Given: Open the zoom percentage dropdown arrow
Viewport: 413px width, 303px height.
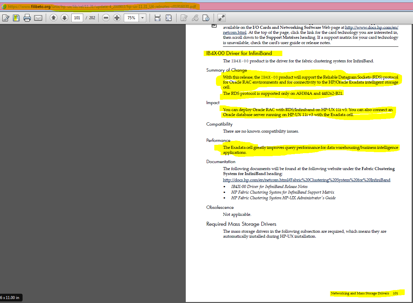Looking at the screenshot, I should [x=143, y=18].
